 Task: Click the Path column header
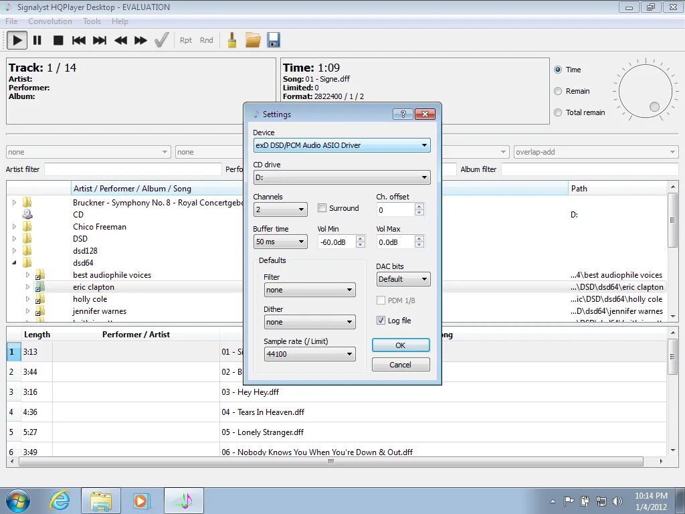click(x=616, y=188)
